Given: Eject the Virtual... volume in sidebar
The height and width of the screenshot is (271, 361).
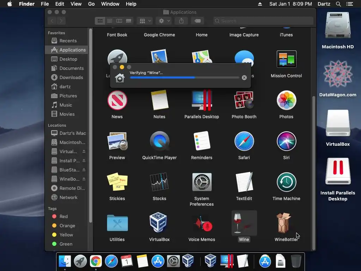Looking at the screenshot, I should 84,151.
